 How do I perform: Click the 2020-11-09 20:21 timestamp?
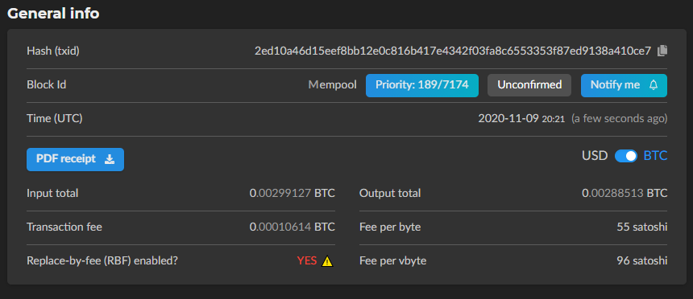click(x=521, y=119)
